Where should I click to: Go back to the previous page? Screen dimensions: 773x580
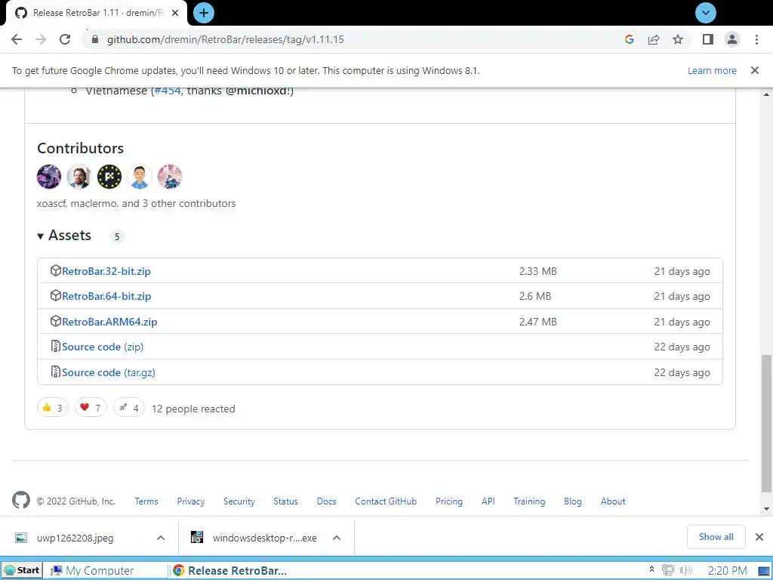pos(17,39)
